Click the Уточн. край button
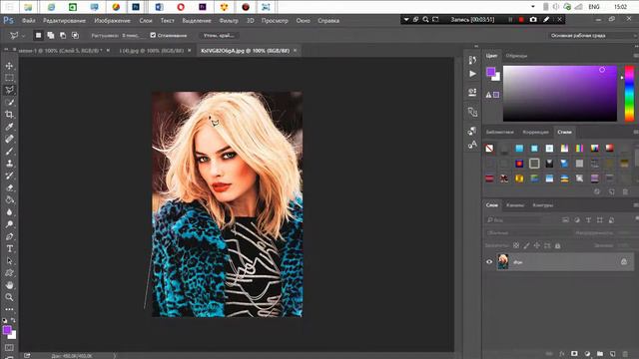Image resolution: width=639 pixels, height=359 pixels. pos(219,36)
